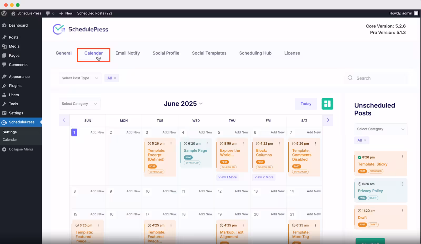This screenshot has height=244, width=421.
Task: Open the June 2025 month selector
Action: click(183, 104)
